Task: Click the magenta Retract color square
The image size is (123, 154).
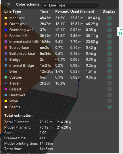Action: [x=6, y=89]
